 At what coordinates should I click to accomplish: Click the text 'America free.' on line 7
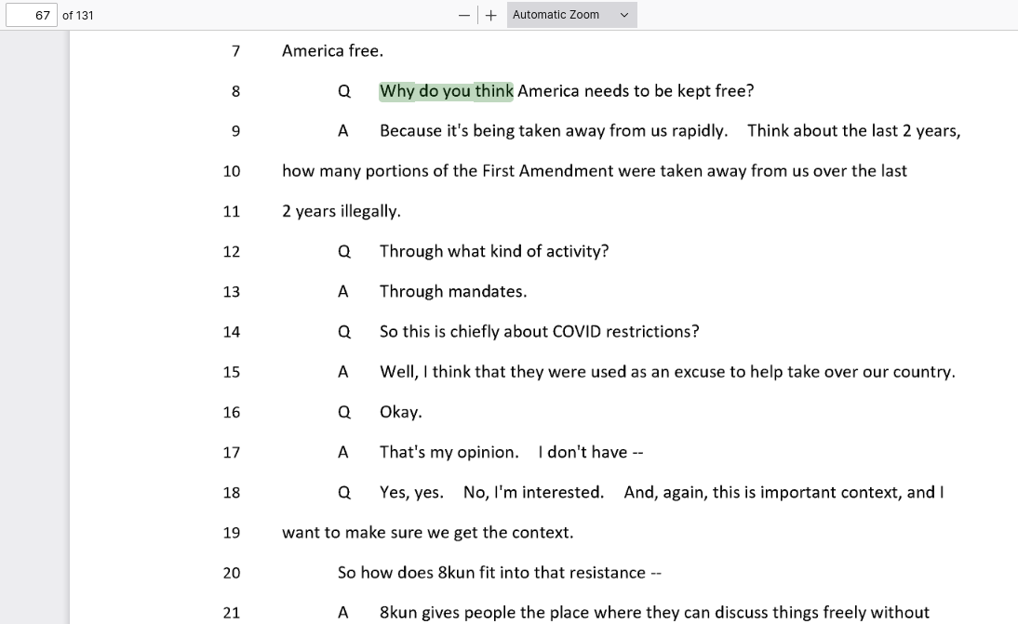[x=332, y=50]
